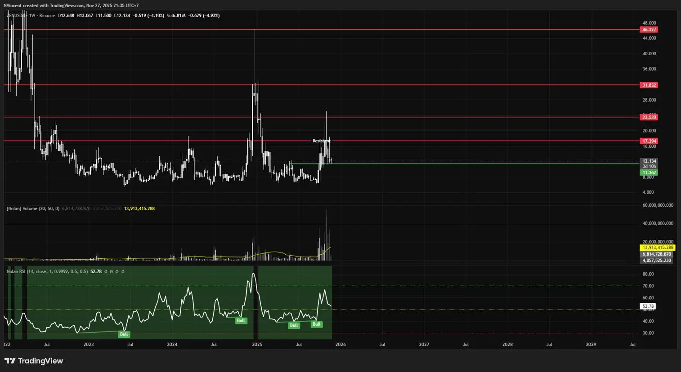This screenshot has height=372, width=681.
Task: Click the 4.000 tick on price axis
Action: click(648, 192)
